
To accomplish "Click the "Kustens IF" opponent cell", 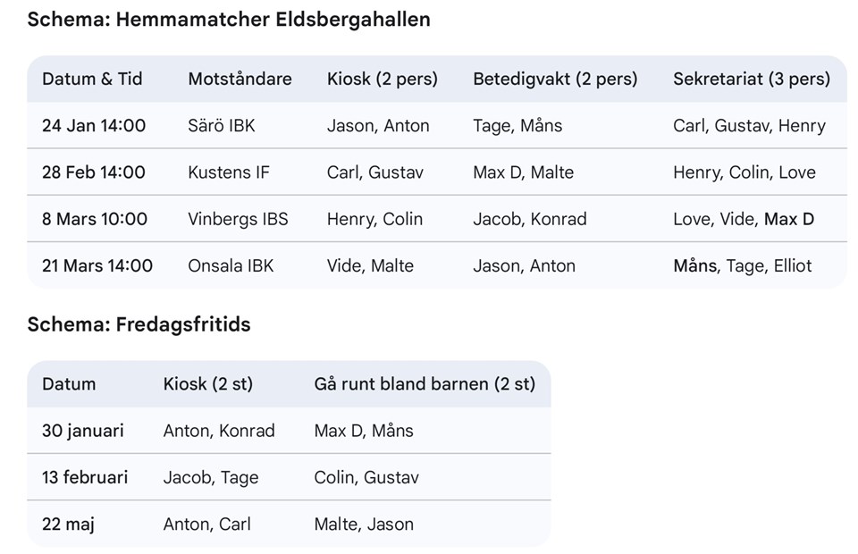I will [x=229, y=172].
